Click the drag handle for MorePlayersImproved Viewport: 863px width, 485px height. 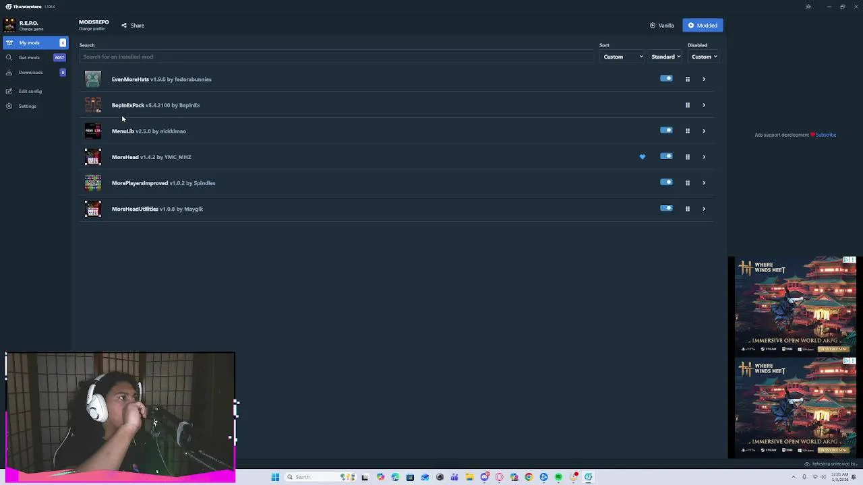(x=687, y=183)
